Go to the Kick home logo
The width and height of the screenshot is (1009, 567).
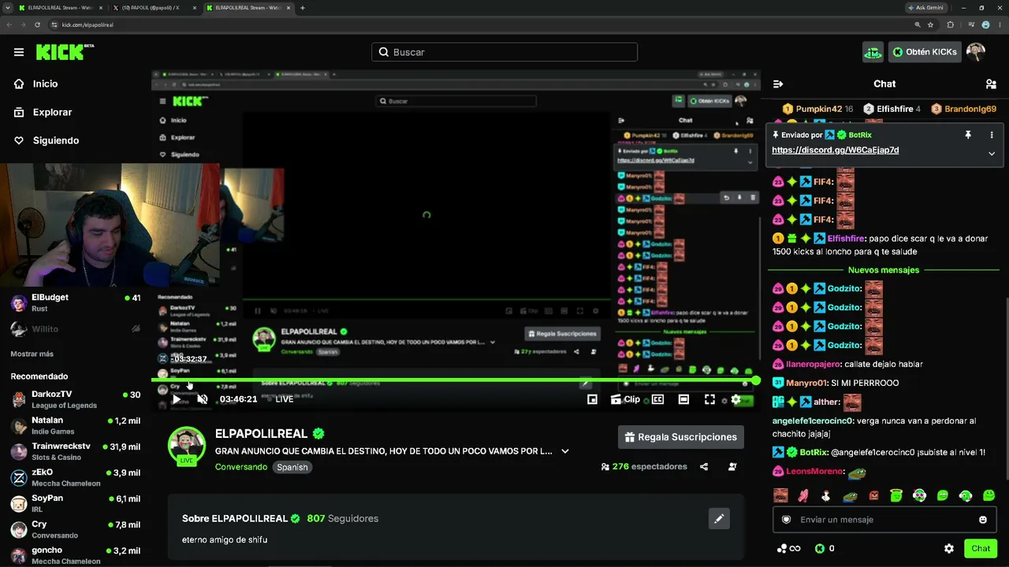[65, 52]
